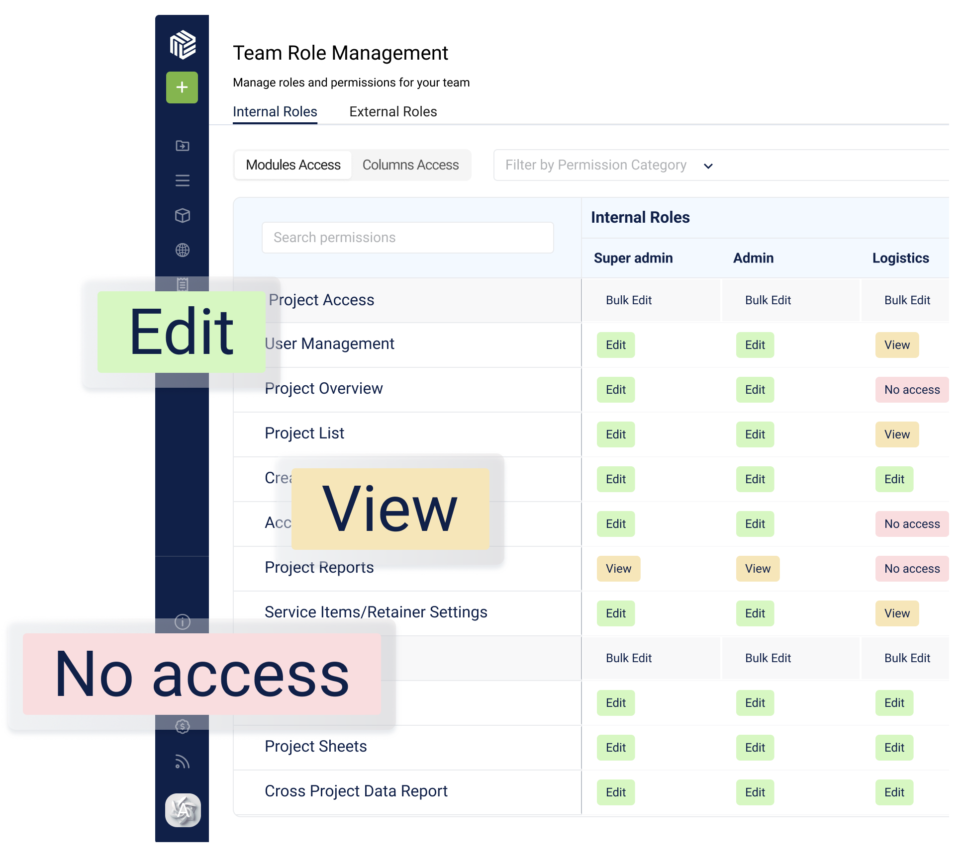Select Modules Access toggle option
964x859 pixels.
click(293, 165)
